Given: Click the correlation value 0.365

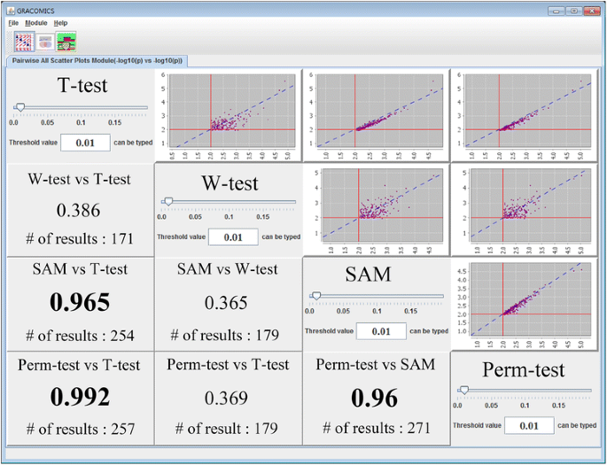Looking at the screenshot, I should [226, 303].
